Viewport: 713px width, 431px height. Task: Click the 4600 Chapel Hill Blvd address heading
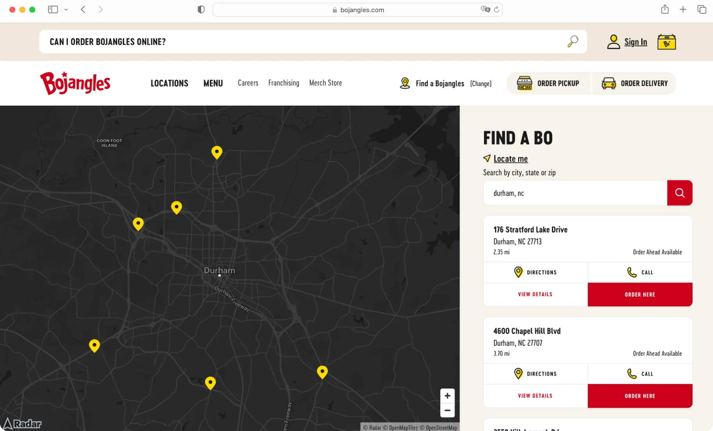(527, 331)
